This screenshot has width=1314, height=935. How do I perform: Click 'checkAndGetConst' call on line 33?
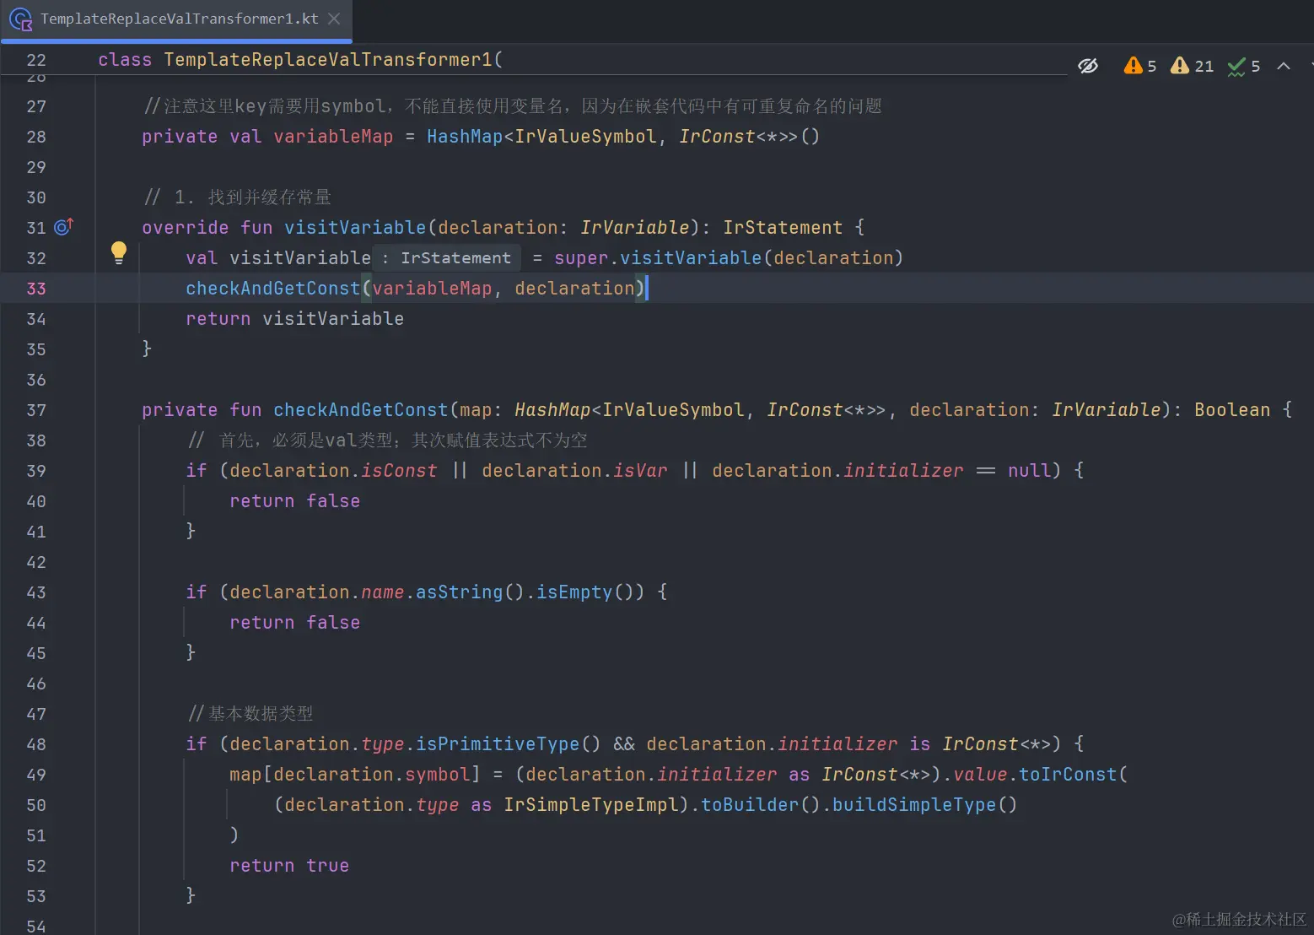click(x=273, y=289)
